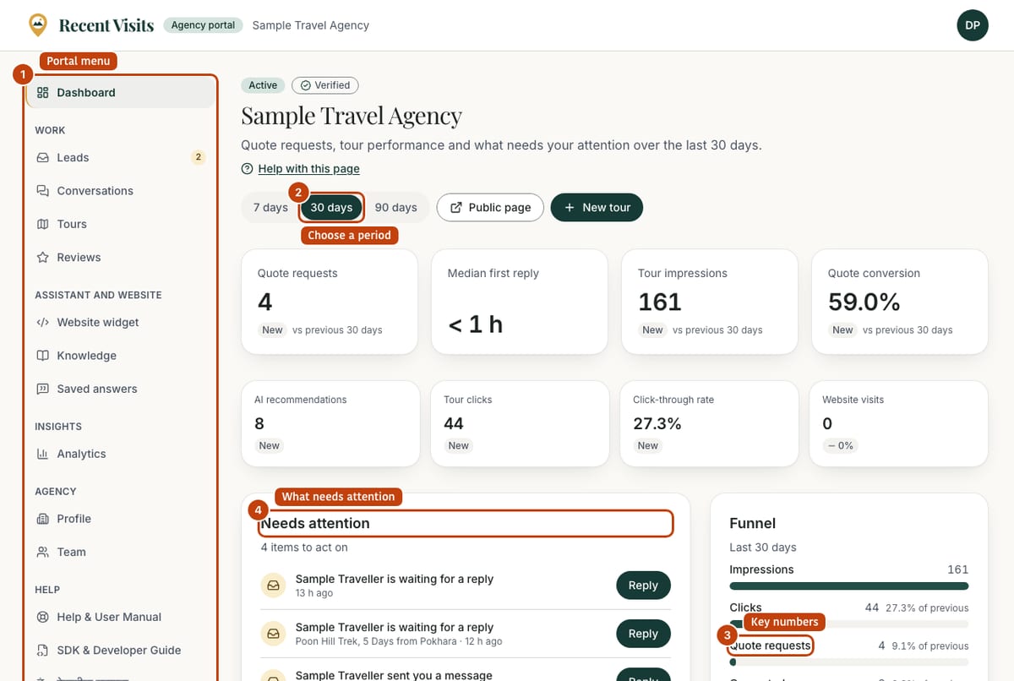Image resolution: width=1014 pixels, height=681 pixels.
Task: Select the 30 days period
Action: [331, 208]
